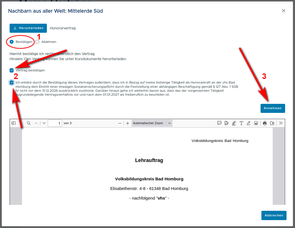The image size is (295, 228).
Task: Toggle the Sozialversicherungspflicht declaration checkbox
Action: pyautogui.click(x=12, y=83)
